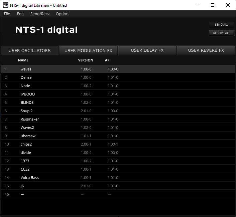Click the VERSION column header

(86, 60)
